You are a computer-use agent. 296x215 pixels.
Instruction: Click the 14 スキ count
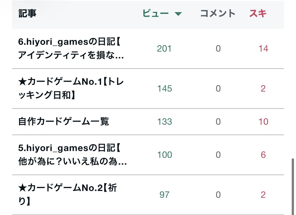(263, 49)
